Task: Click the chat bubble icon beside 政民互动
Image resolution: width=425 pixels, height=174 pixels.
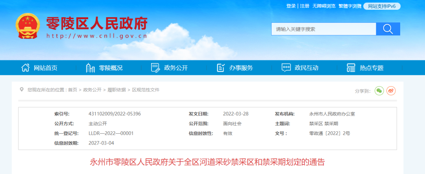Action: pyautogui.click(x=286, y=68)
